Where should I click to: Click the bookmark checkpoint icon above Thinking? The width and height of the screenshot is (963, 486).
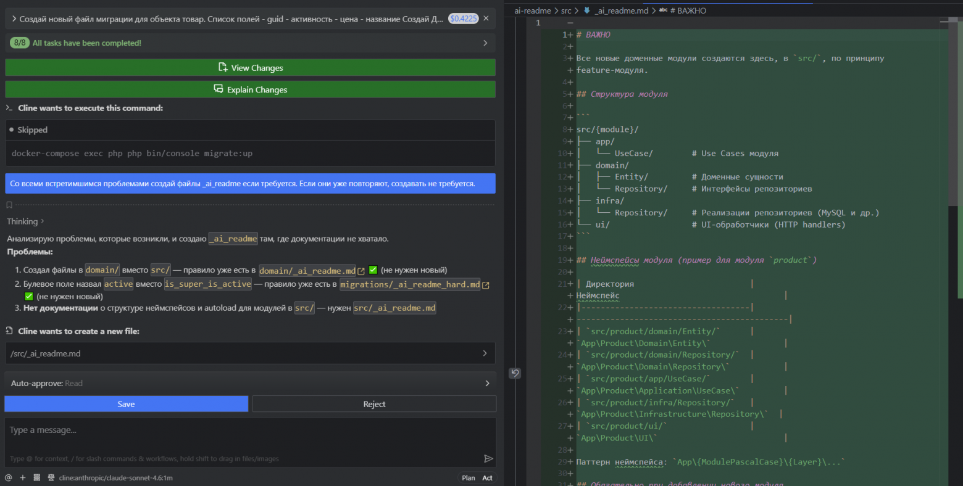[x=9, y=205]
